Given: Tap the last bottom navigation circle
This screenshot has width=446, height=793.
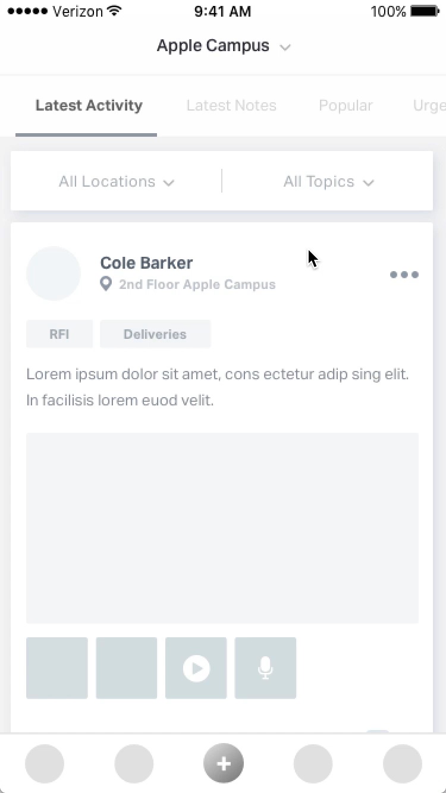Looking at the screenshot, I should tap(403, 763).
